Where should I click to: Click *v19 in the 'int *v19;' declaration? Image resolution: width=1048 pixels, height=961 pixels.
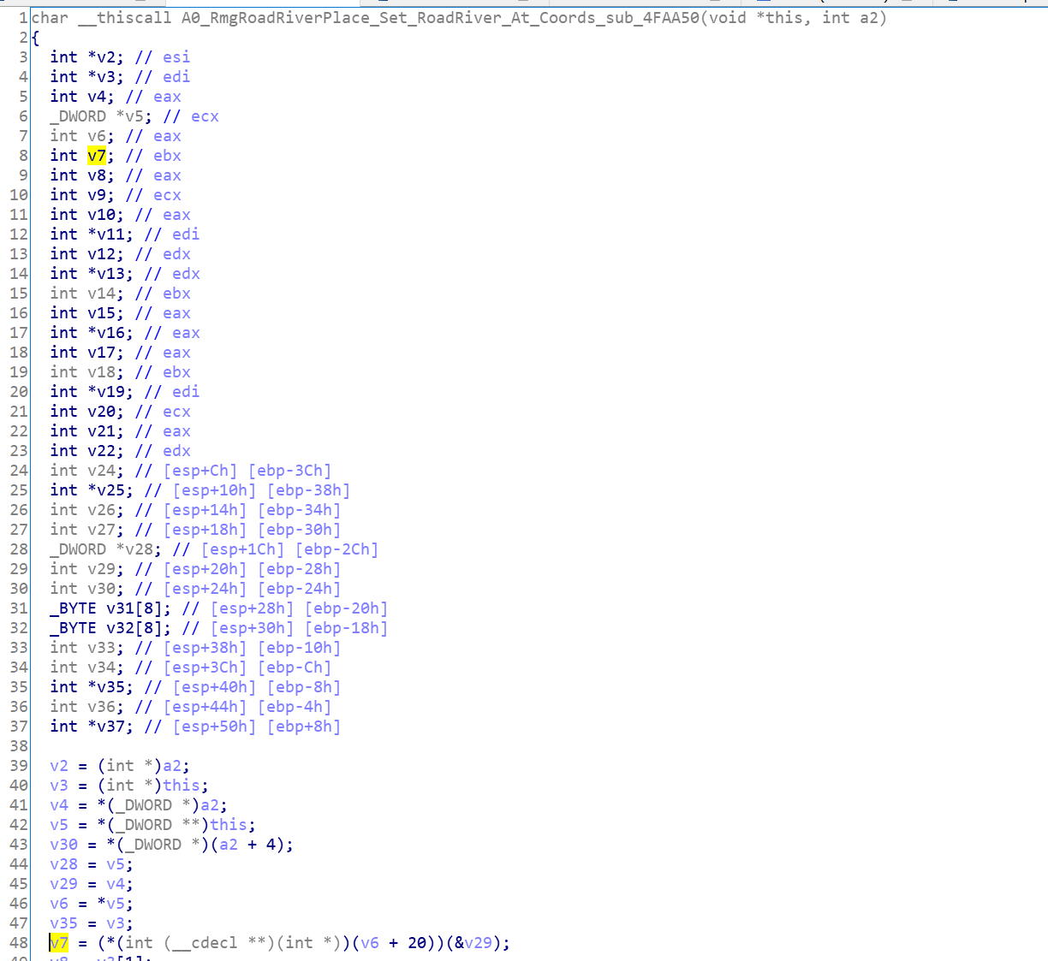106,392
